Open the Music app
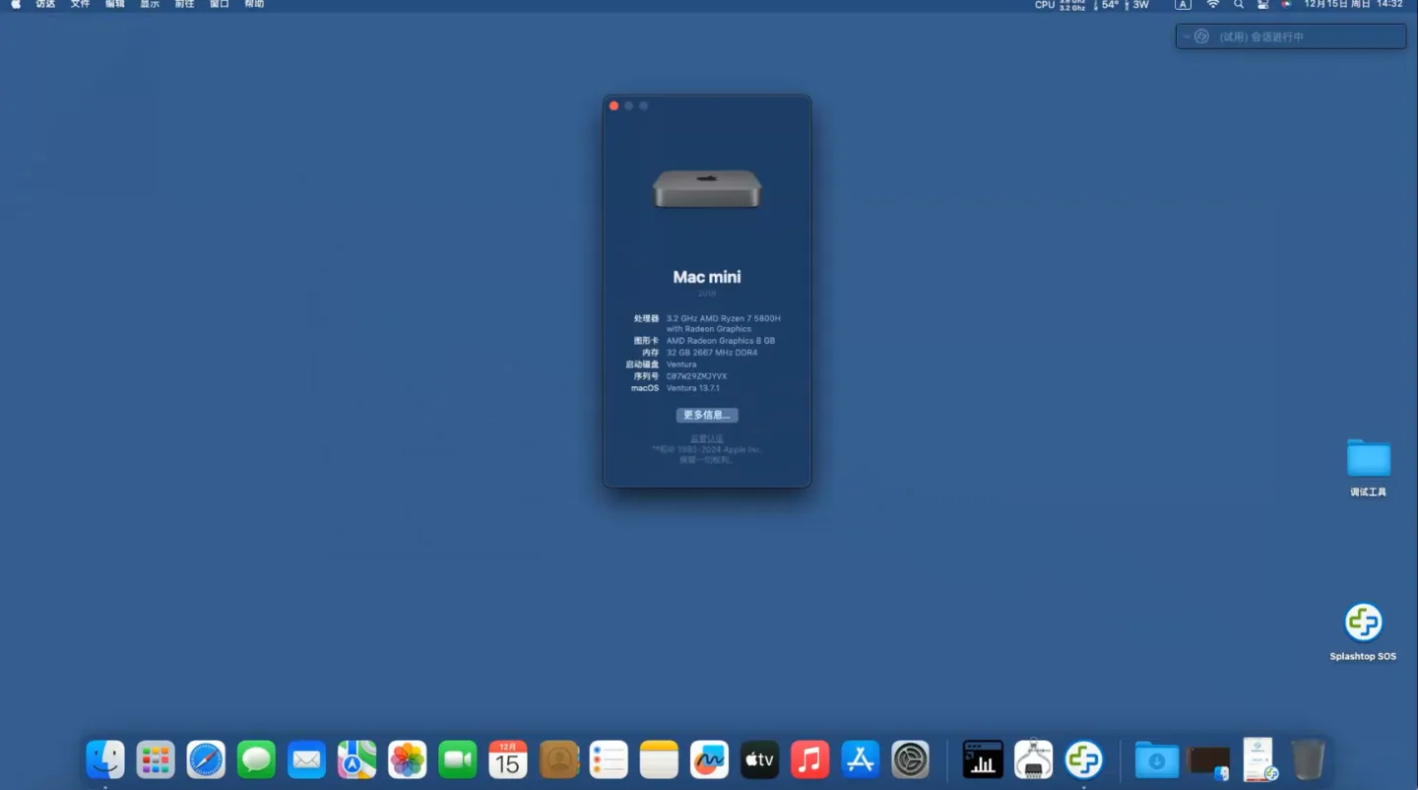Viewport: 1418px width, 790px height. 809,759
